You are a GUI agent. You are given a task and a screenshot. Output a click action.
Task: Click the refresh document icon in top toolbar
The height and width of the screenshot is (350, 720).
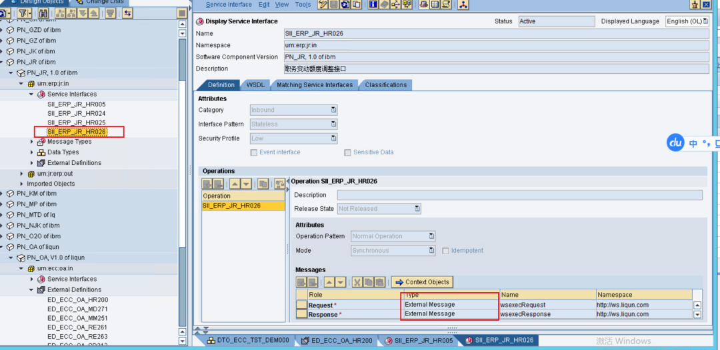click(x=345, y=5)
